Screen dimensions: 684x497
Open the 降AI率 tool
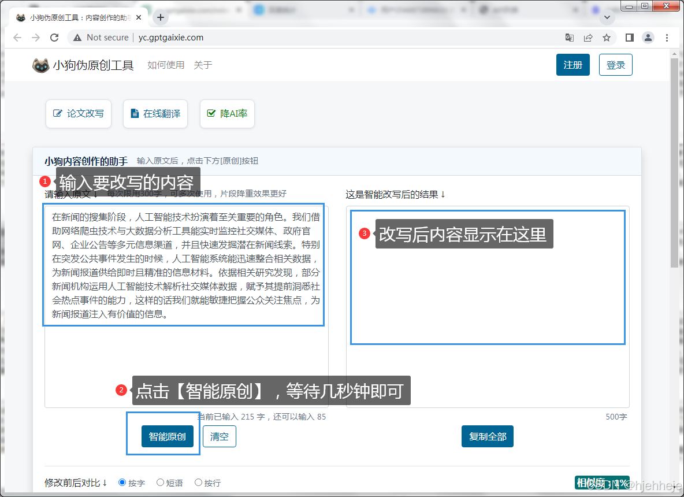pos(227,113)
